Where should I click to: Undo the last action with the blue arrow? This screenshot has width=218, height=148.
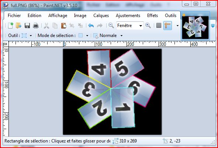tap(91, 26)
